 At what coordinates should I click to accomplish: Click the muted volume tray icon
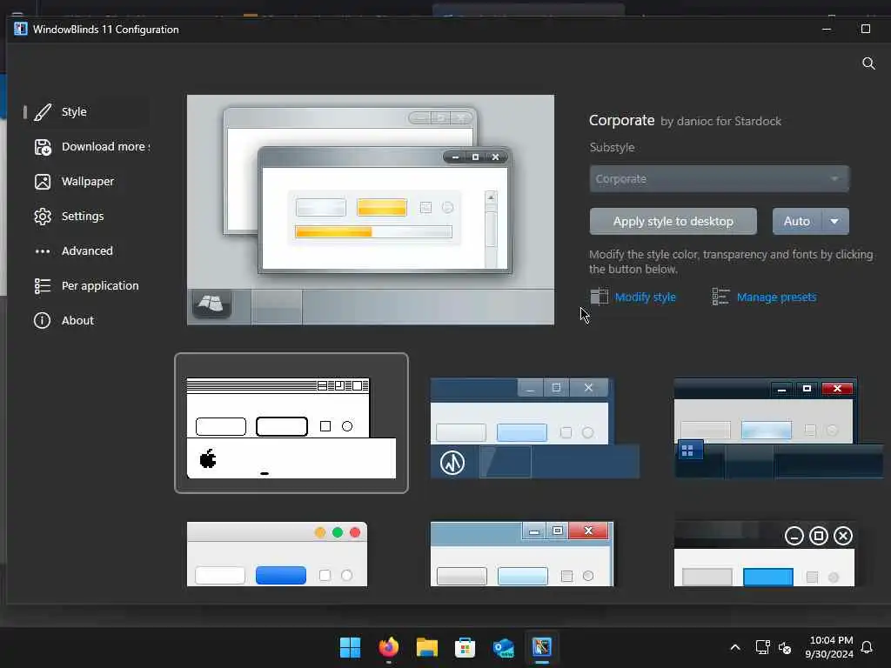click(x=785, y=647)
